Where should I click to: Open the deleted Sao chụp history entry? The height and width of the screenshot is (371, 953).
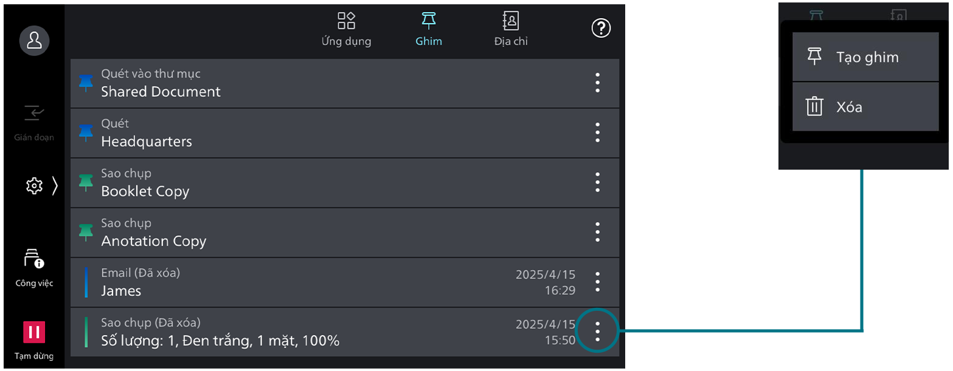[304, 332]
